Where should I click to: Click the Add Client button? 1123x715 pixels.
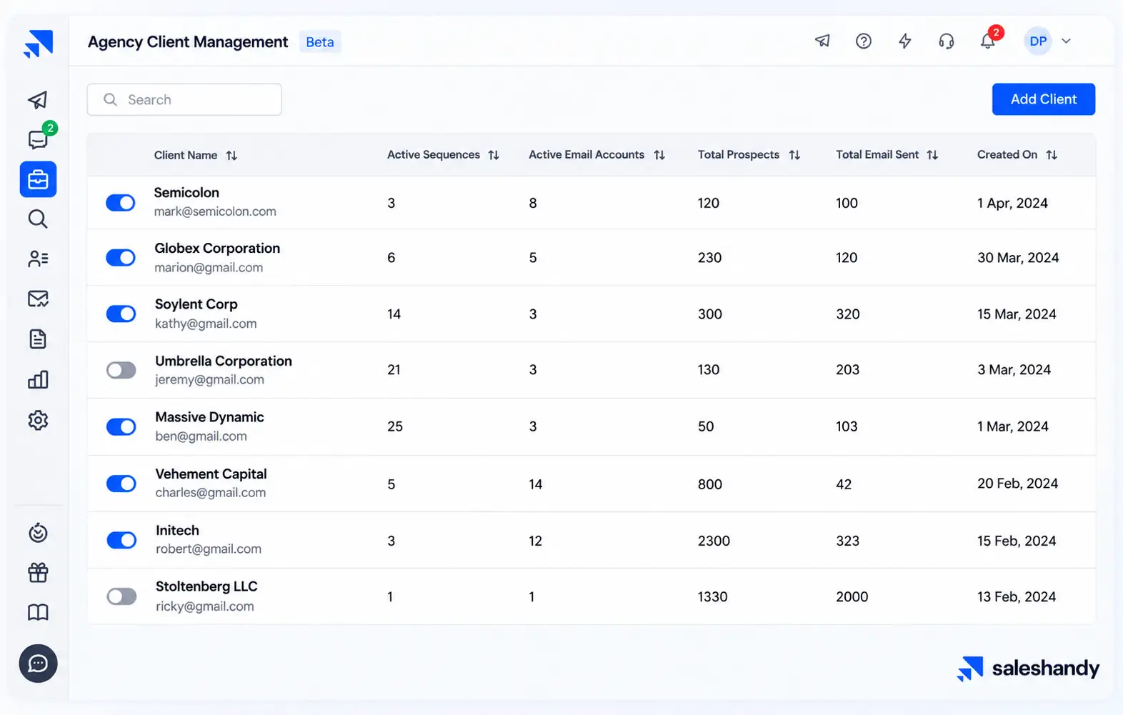1044,99
